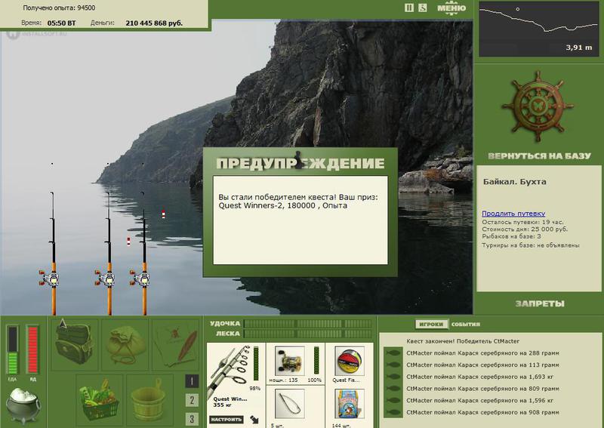
Task: Click the time value 05:50 ВТ
Action: 62,23
